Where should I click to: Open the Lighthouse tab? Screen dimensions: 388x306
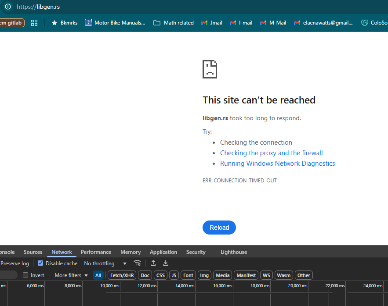pyautogui.click(x=234, y=252)
